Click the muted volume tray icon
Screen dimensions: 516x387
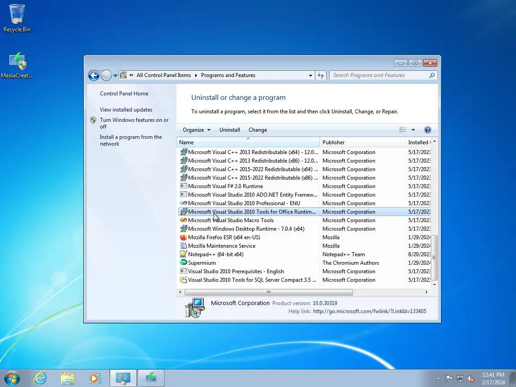tap(471, 379)
